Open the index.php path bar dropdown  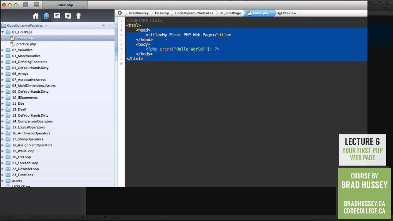click(272, 13)
